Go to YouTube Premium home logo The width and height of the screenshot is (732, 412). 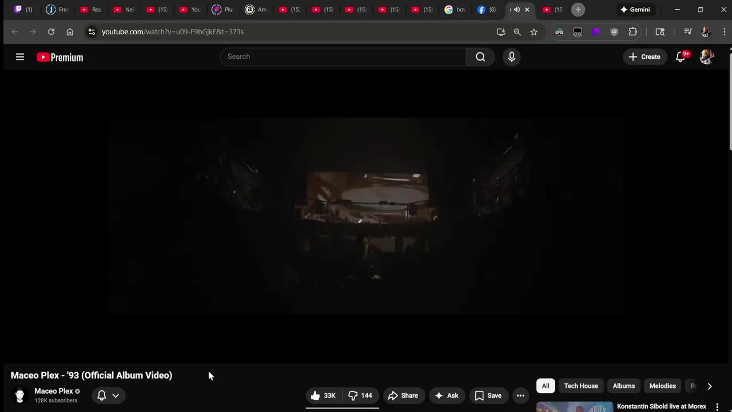click(60, 57)
